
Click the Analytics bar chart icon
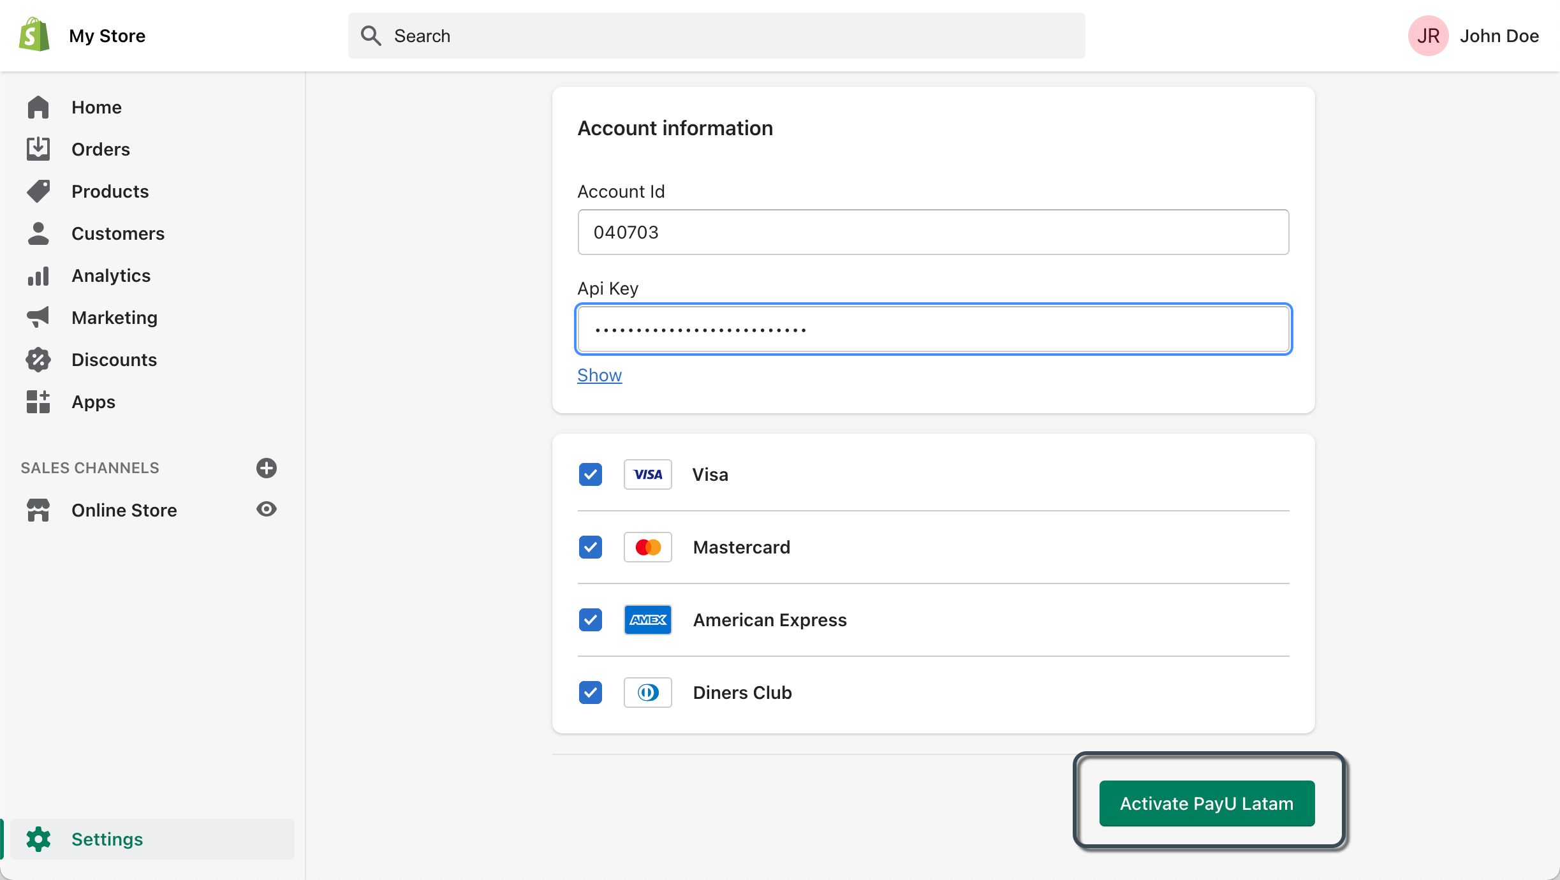click(38, 275)
